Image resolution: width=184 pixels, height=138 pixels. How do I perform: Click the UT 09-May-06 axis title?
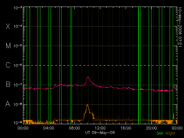(100, 133)
